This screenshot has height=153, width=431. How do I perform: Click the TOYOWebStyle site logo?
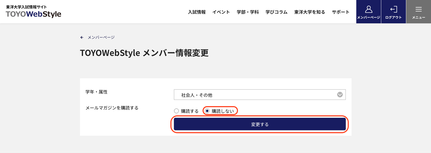coord(33,14)
